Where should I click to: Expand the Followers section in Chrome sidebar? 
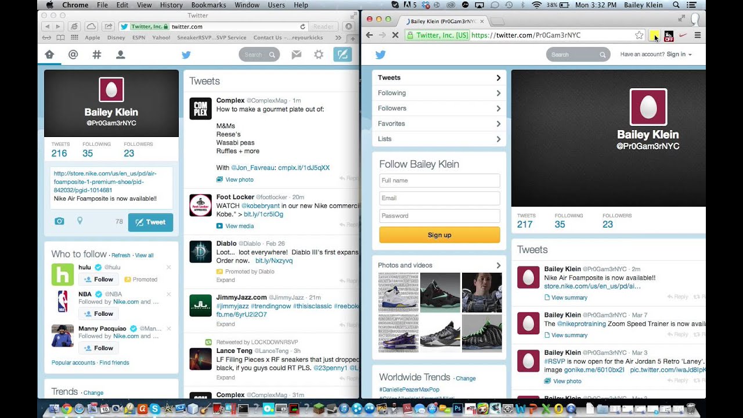click(x=439, y=108)
